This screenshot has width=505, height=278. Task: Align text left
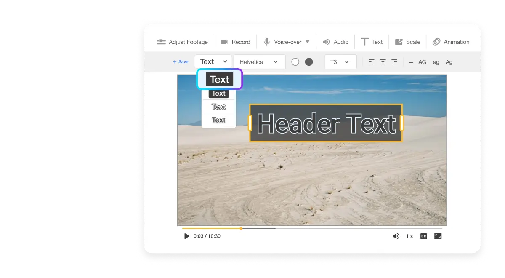(x=371, y=62)
